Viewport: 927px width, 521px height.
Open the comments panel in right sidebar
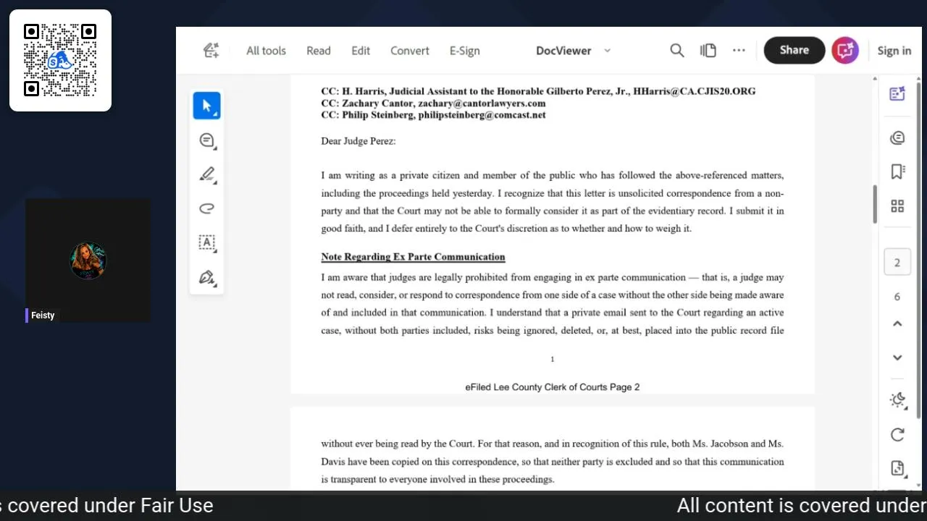click(897, 137)
